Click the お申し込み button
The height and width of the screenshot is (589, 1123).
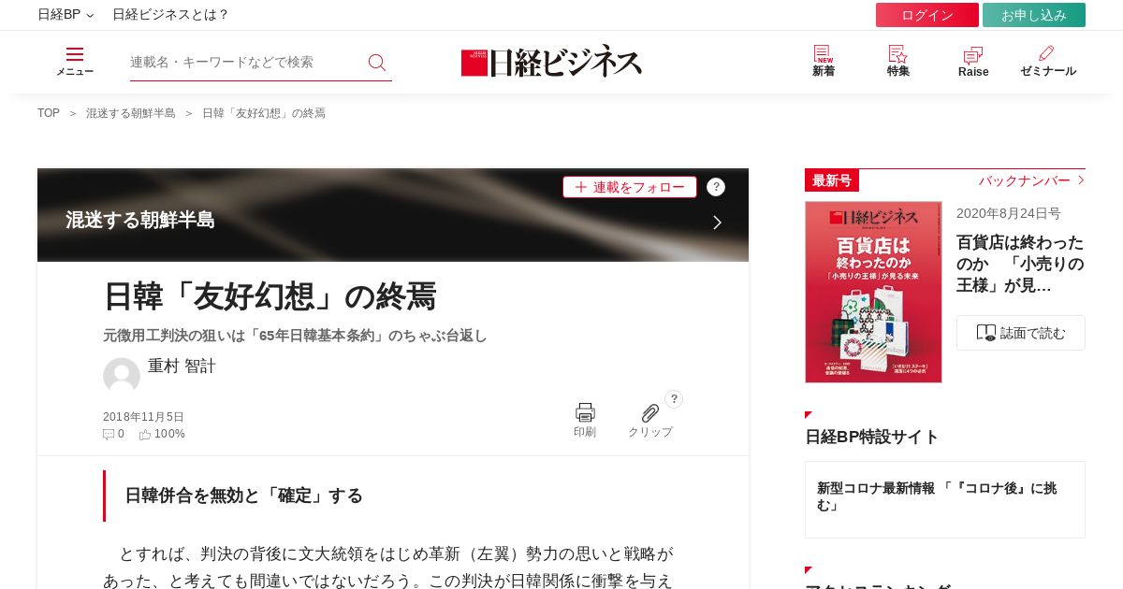[x=1034, y=15]
